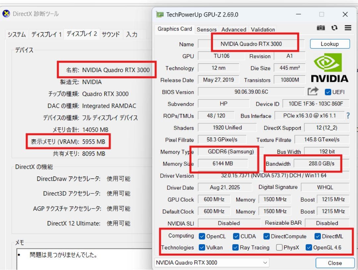Screen dimensions: 358x270
Task: Click the Resizable BAR value Disabled
Action: coord(327,223)
